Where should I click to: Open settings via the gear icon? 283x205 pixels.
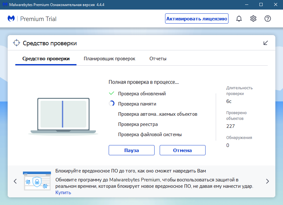tap(253, 18)
